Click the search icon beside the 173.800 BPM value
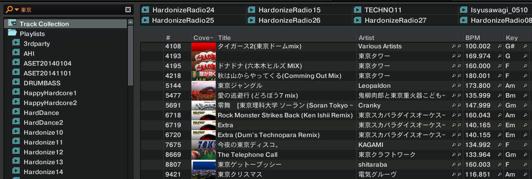This screenshot has height=179, width=532. 499,86
